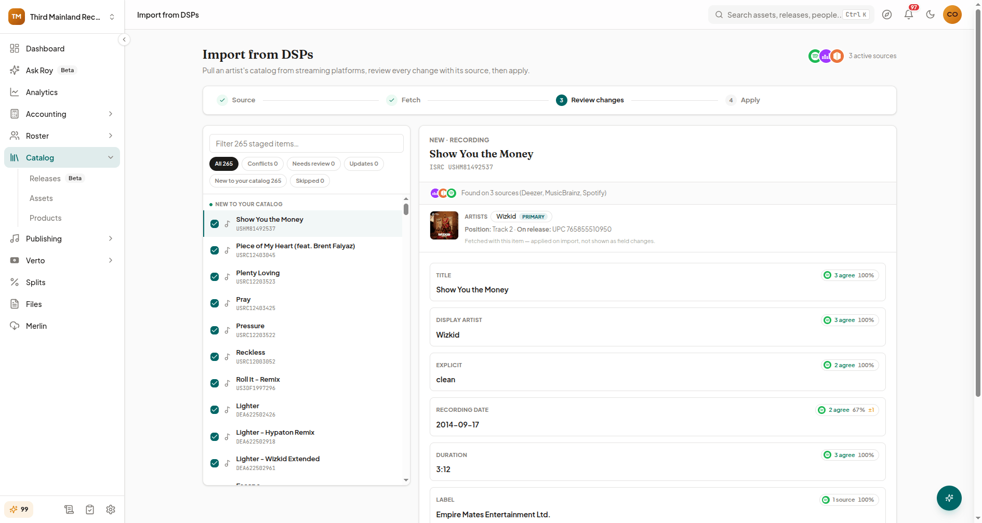Go to the Fetch step
The height and width of the screenshot is (523, 982).
click(404, 100)
